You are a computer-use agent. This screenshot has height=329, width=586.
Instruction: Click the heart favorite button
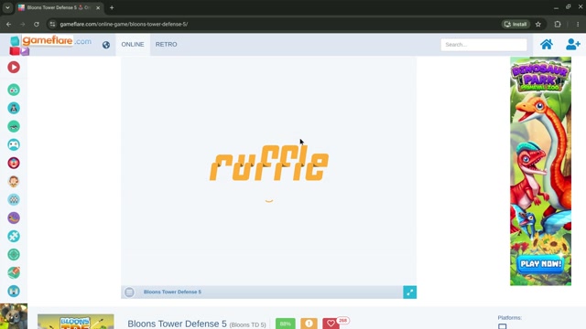point(331,324)
